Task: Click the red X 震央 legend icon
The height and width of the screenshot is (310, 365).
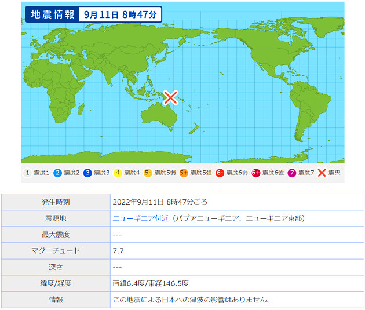Action: (322, 173)
